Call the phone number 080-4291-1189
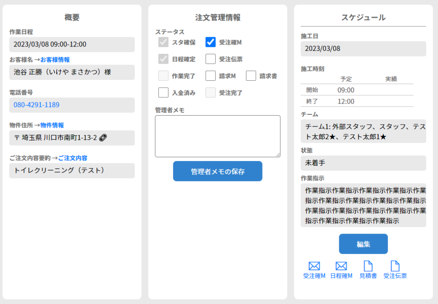The image size is (438, 304). 36,105
